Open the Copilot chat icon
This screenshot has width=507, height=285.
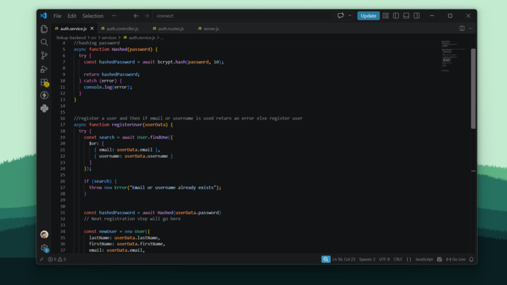340,16
